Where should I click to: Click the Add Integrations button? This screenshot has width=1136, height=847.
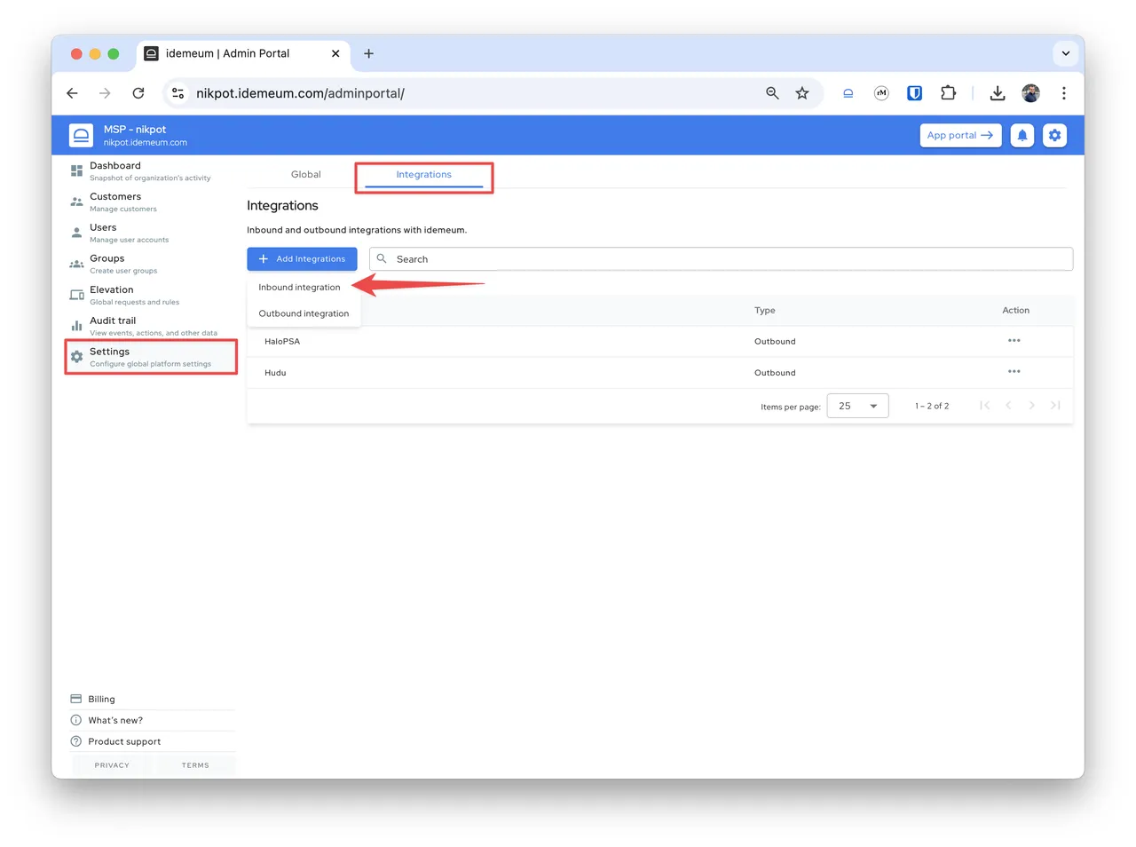tap(302, 259)
